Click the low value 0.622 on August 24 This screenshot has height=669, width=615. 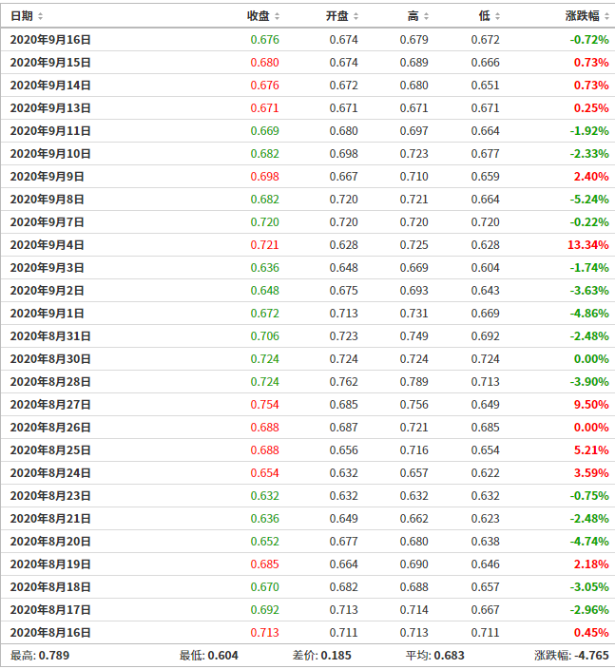pyautogui.click(x=486, y=473)
